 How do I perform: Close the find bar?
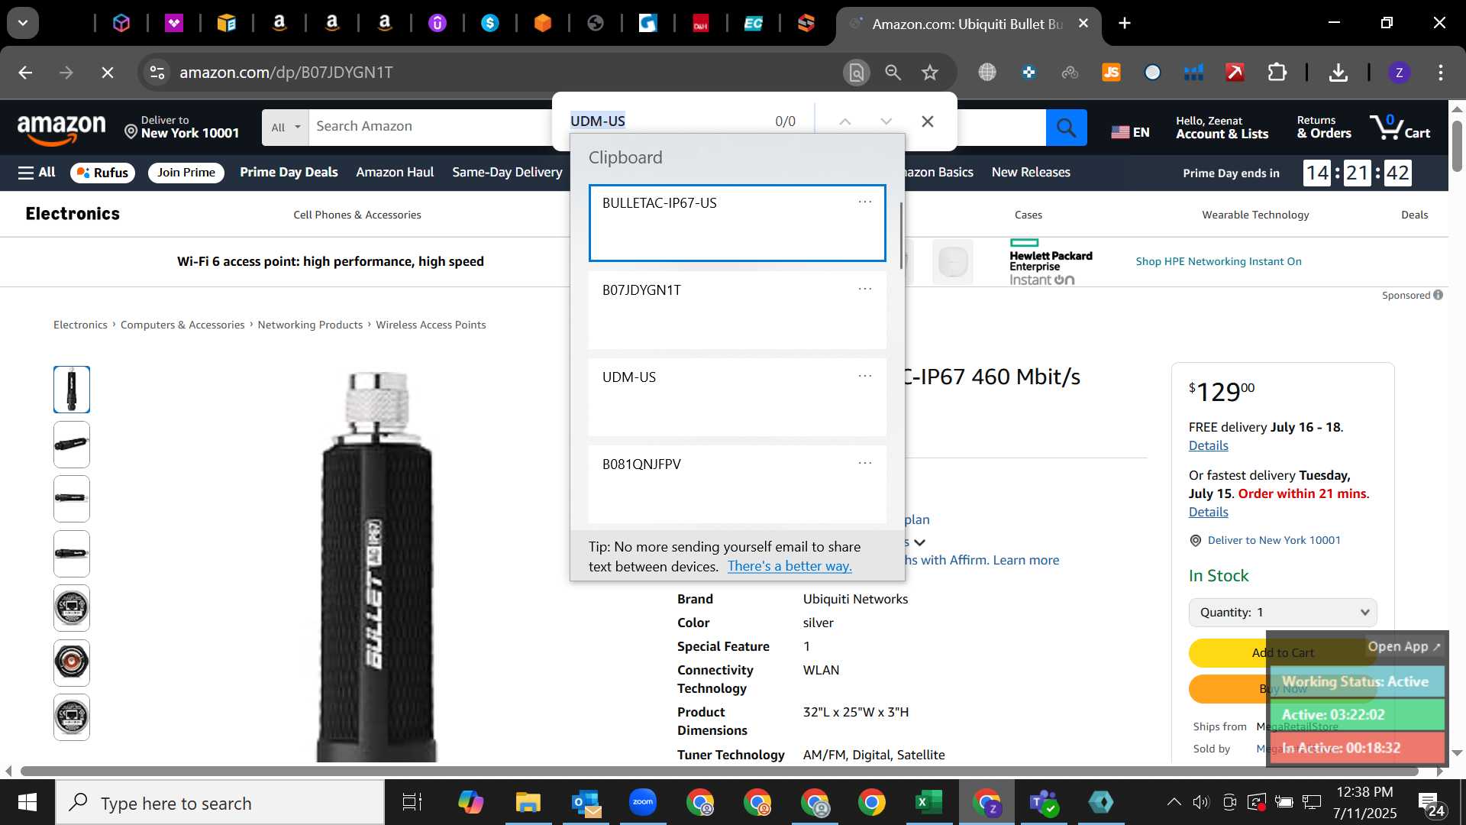pos(927,121)
